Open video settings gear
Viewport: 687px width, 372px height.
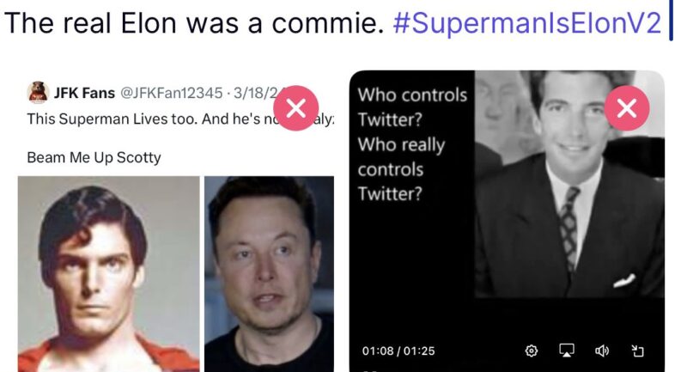(532, 351)
